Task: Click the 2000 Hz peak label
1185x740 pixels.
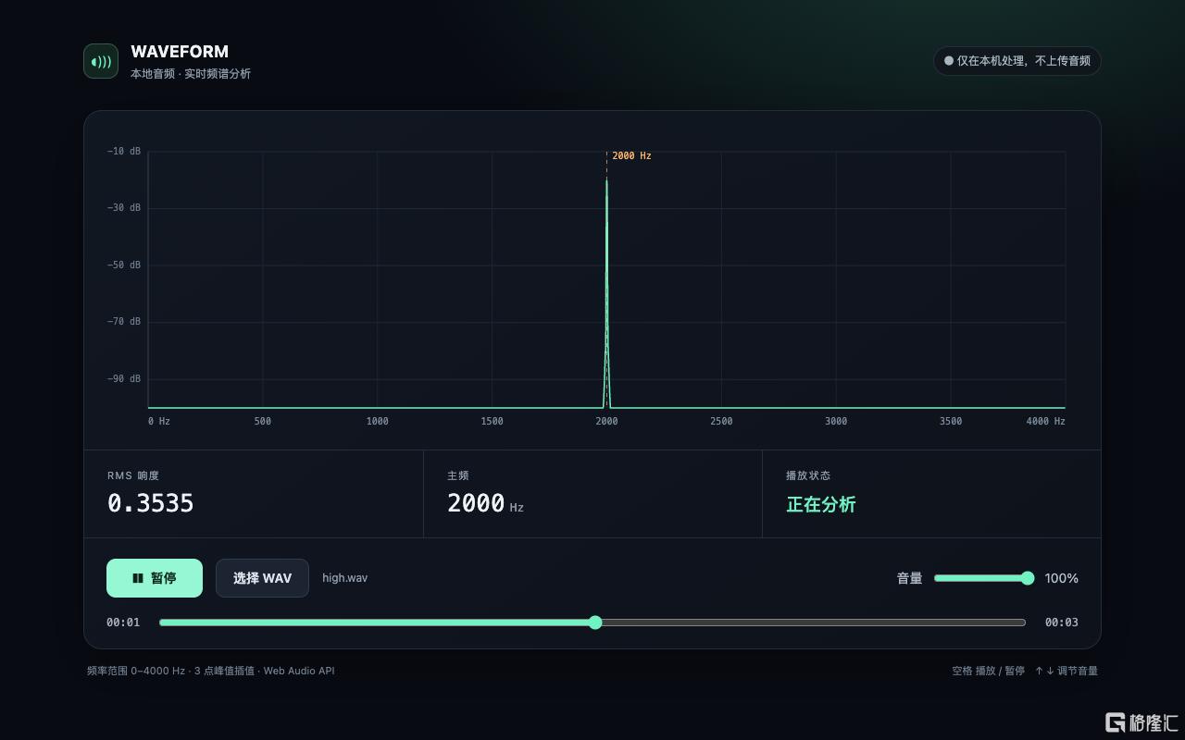Action: (x=631, y=156)
